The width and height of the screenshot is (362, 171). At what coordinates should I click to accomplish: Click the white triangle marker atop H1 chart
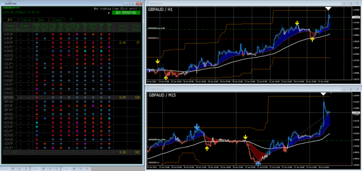click(x=328, y=8)
